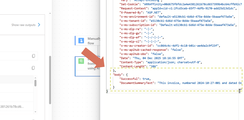Select the Manually trigger a flow card
Screen dimensions: 244x120
tap(88, 41)
